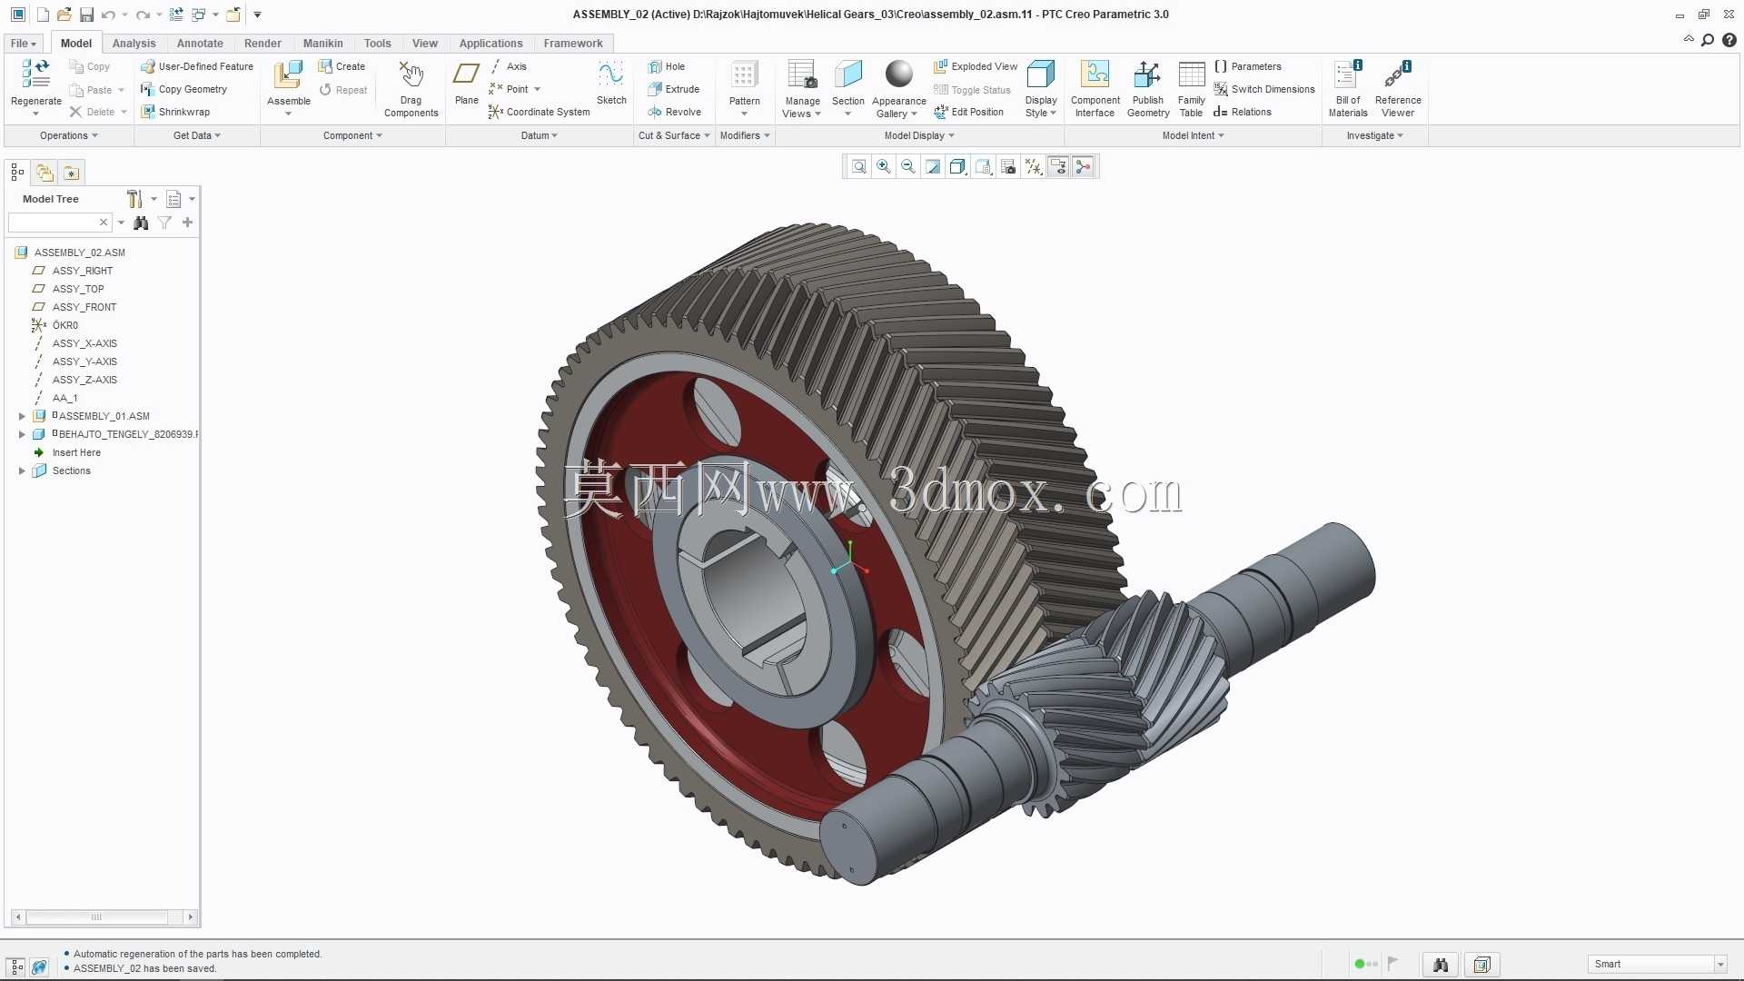Toggle the navigator panel in status bar
The image size is (1744, 981).
point(16,967)
